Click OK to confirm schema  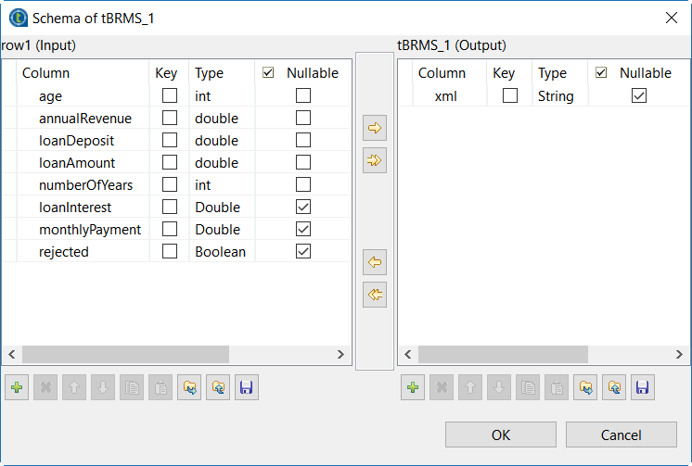[x=501, y=435]
